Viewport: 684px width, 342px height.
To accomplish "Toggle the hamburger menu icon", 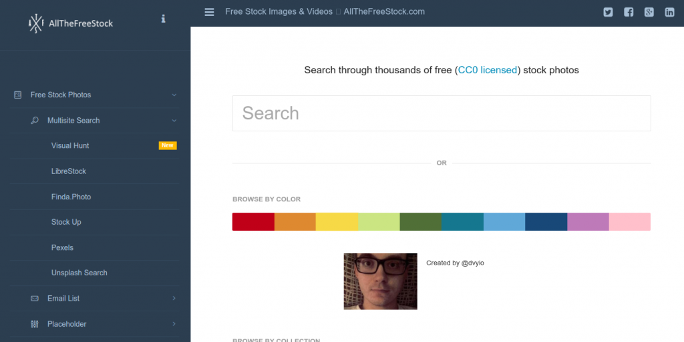I will pos(210,12).
